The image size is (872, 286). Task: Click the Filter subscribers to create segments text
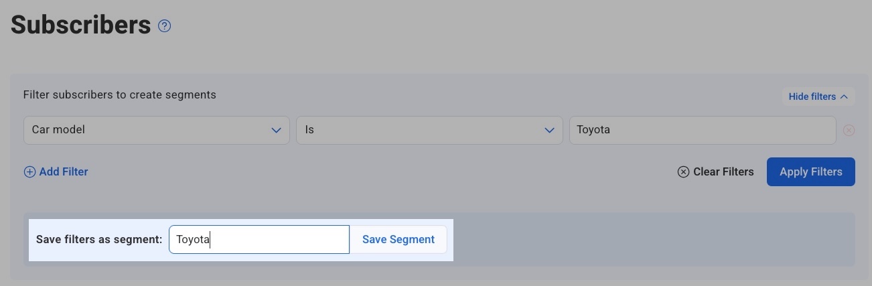click(x=119, y=95)
